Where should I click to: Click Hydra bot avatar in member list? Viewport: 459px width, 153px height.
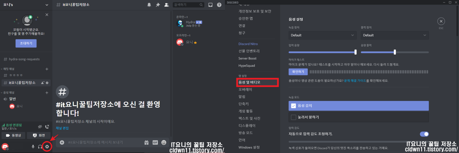[x=180, y=24]
